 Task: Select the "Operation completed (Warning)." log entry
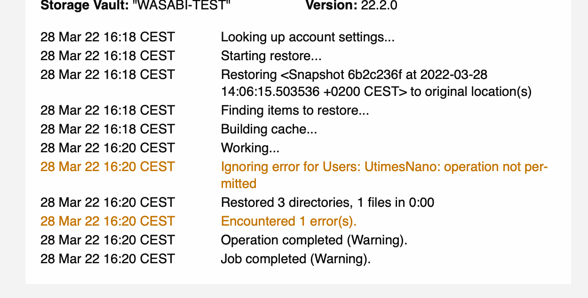pyautogui.click(x=314, y=240)
